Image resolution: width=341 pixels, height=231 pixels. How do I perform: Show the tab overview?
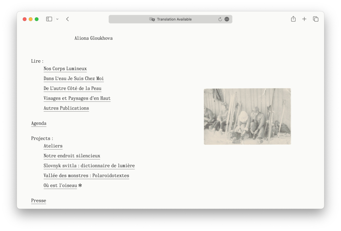[315, 19]
